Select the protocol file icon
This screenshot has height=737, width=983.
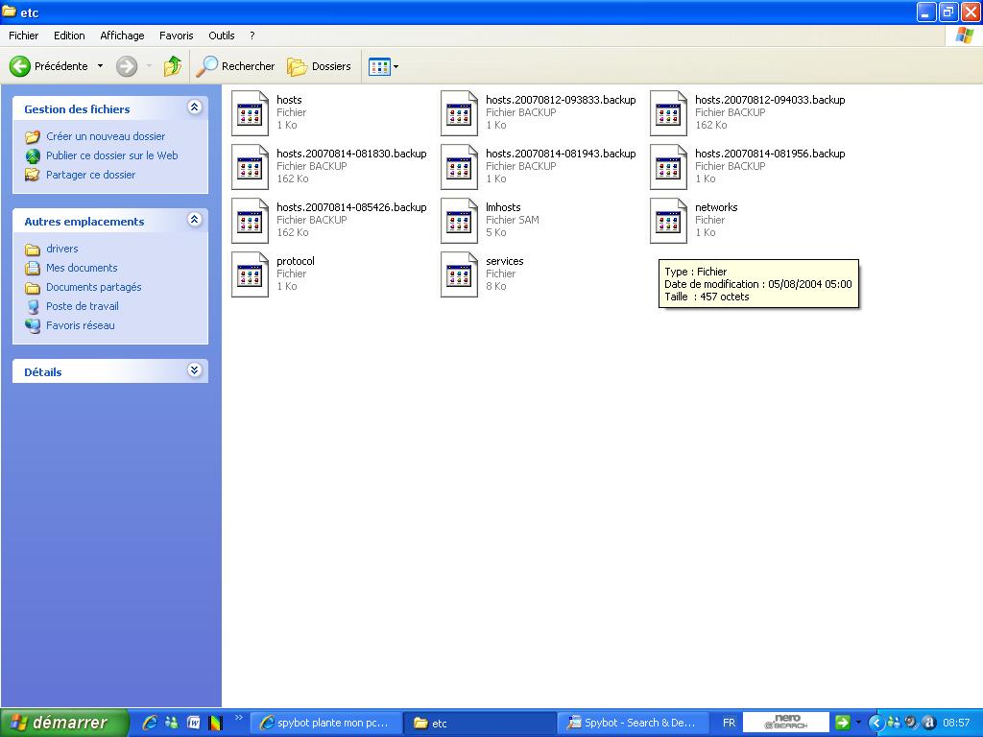(x=251, y=274)
